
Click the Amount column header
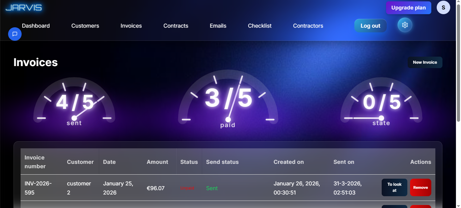(x=157, y=162)
